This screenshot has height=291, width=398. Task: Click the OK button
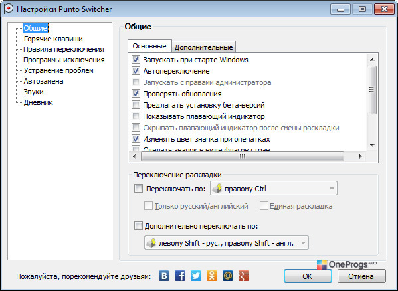tap(308, 276)
